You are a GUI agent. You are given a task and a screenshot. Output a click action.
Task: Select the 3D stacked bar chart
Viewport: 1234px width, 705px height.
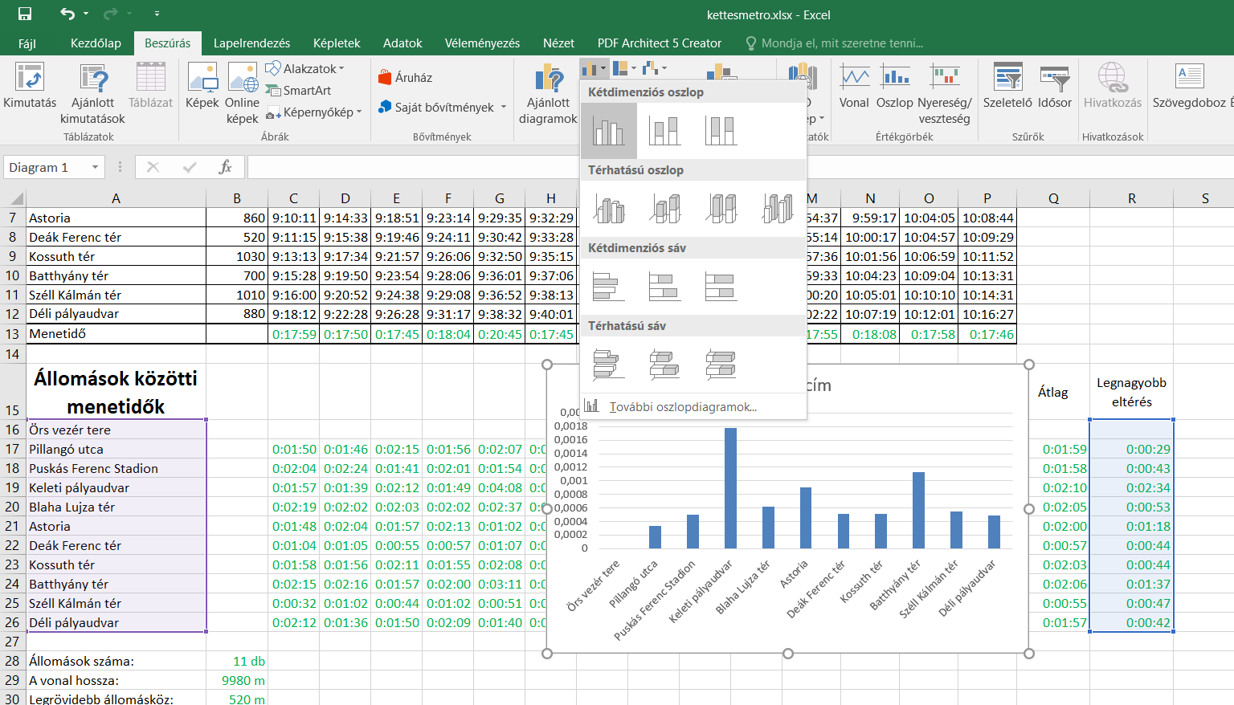point(664,365)
